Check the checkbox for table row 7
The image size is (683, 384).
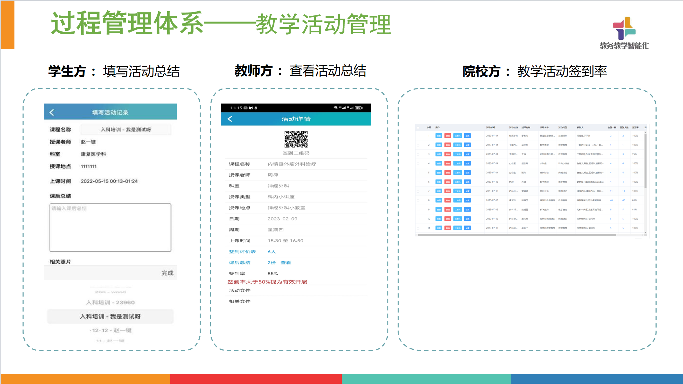(x=418, y=191)
